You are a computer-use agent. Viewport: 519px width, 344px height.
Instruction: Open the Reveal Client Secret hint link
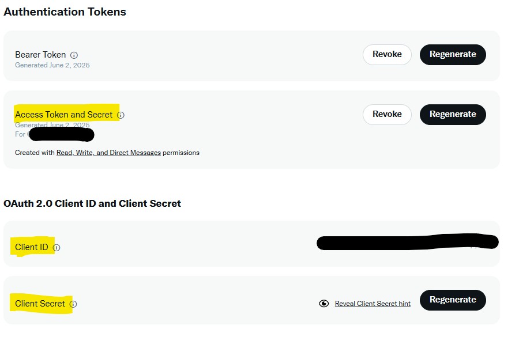tap(373, 304)
